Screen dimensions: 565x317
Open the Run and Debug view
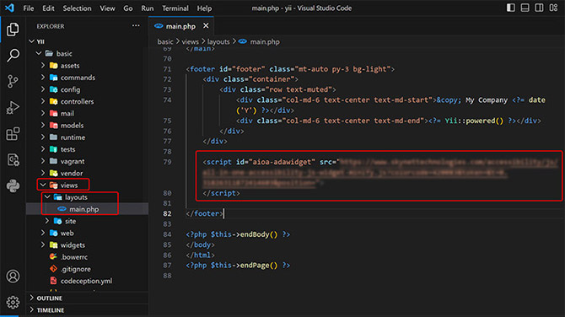coord(13,107)
